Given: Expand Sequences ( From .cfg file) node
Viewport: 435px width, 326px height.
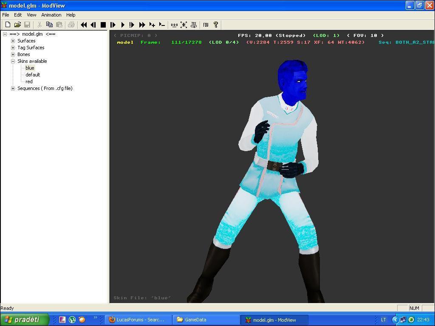Looking at the screenshot, I should [x=13, y=88].
